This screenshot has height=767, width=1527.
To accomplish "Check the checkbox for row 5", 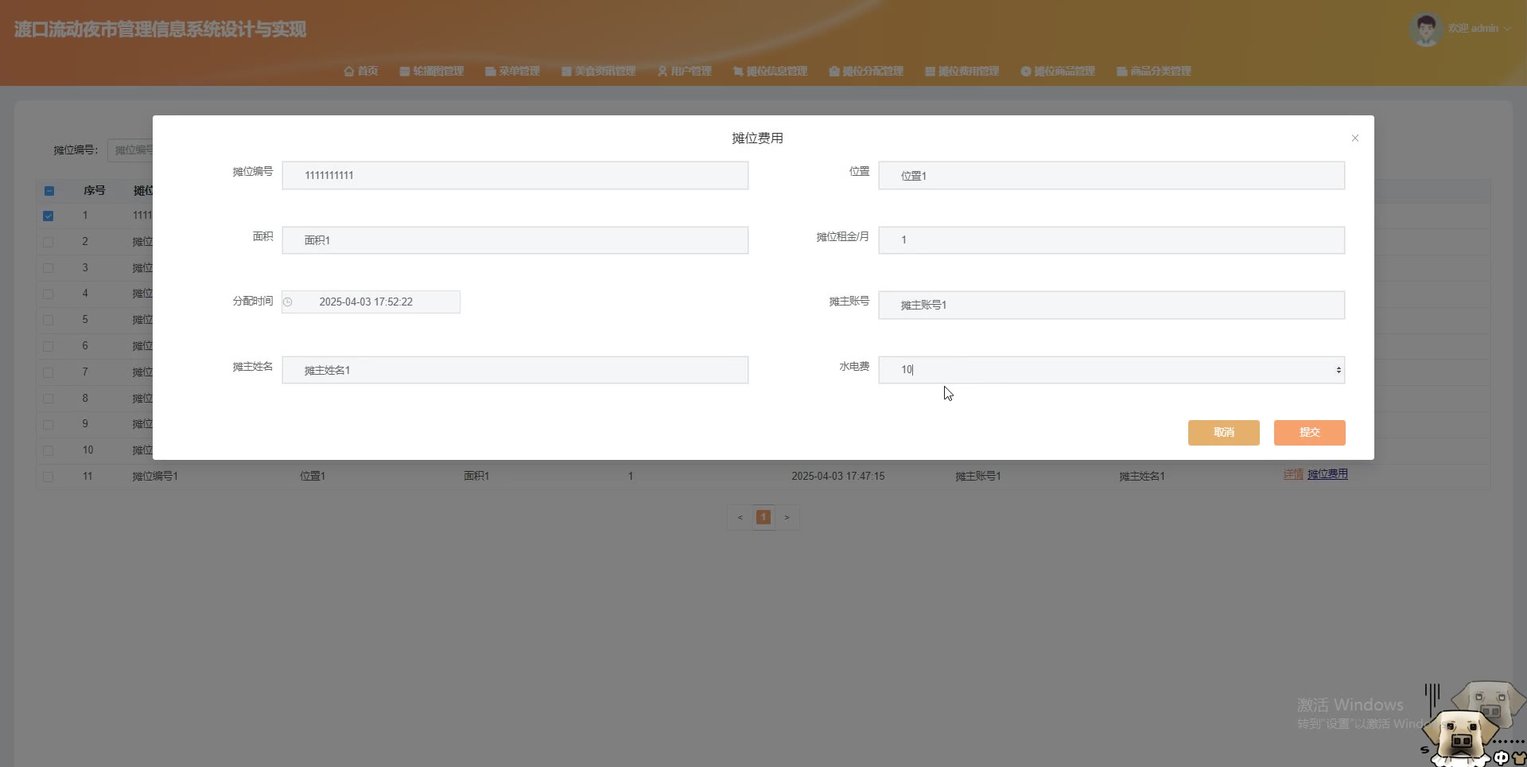I will click(x=49, y=320).
